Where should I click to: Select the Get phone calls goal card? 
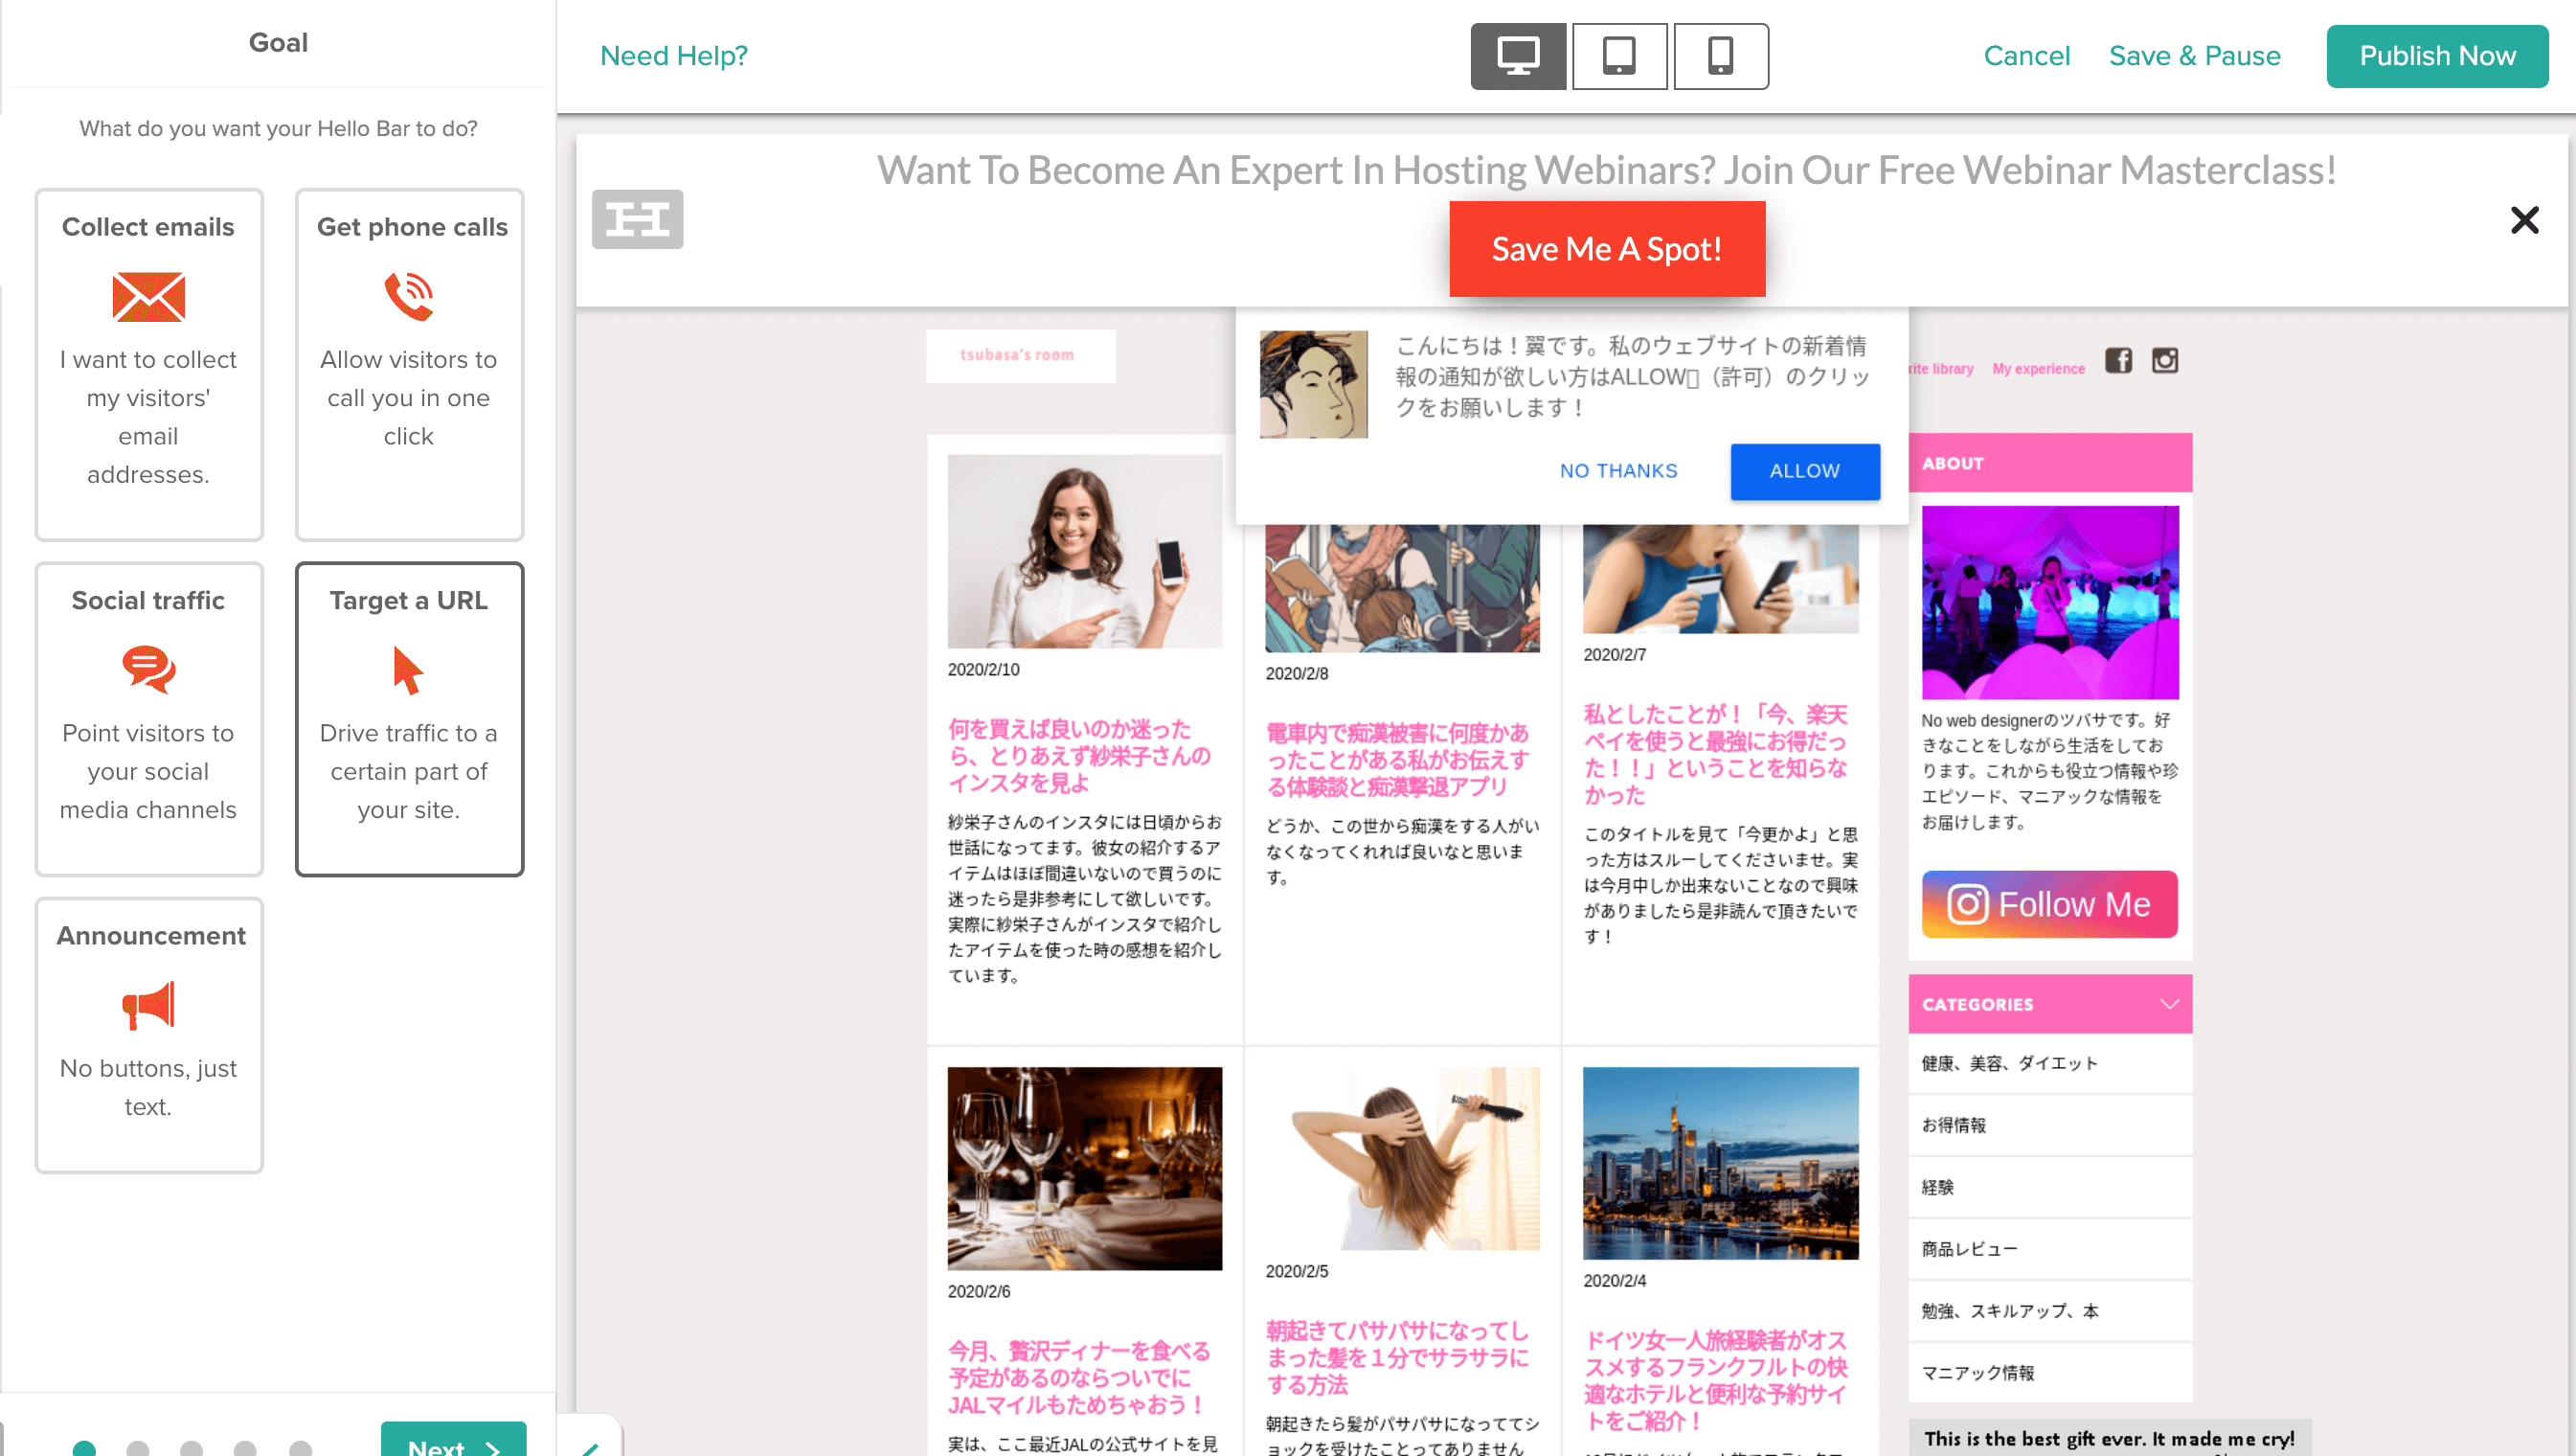pos(409,365)
